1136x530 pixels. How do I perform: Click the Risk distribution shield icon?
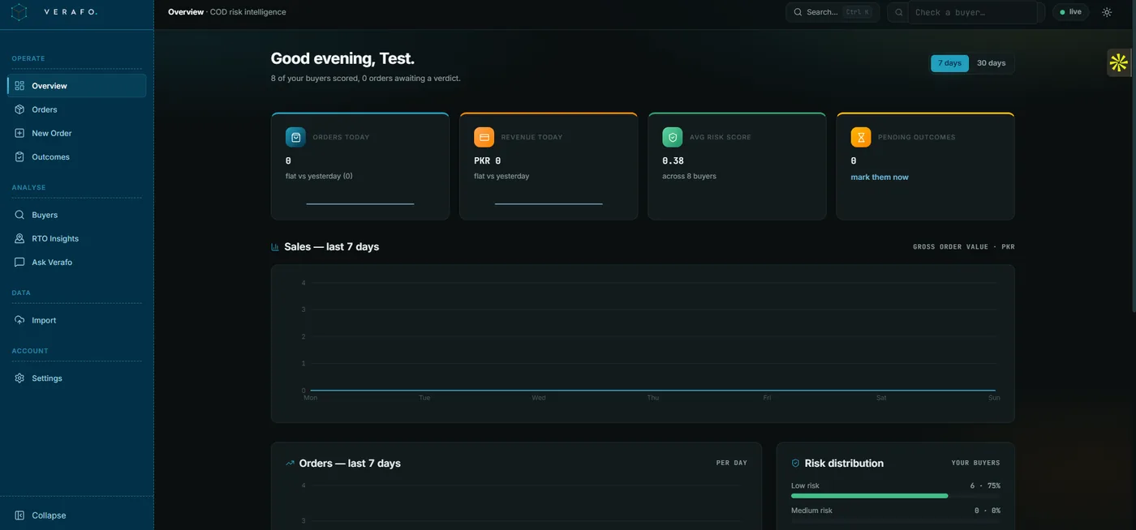point(795,464)
